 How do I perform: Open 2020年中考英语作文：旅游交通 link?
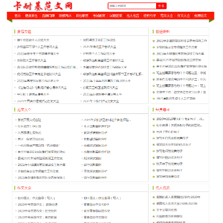pos(38,204)
